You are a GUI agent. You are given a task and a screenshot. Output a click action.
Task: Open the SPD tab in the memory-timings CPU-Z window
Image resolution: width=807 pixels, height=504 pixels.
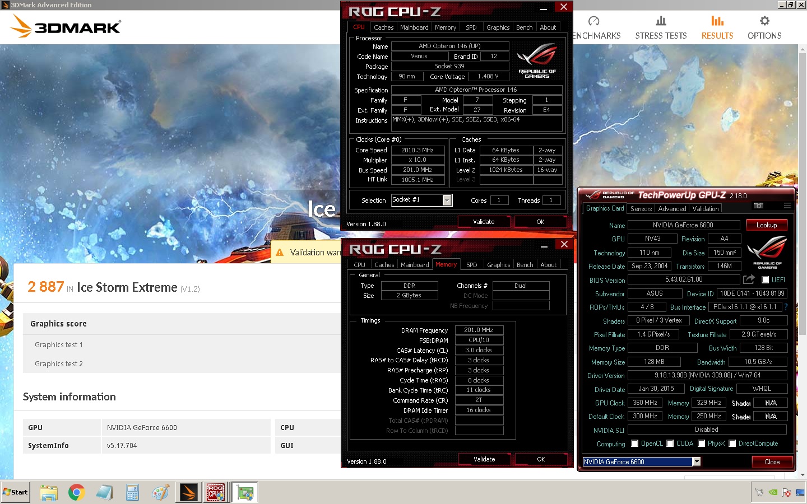tap(472, 265)
